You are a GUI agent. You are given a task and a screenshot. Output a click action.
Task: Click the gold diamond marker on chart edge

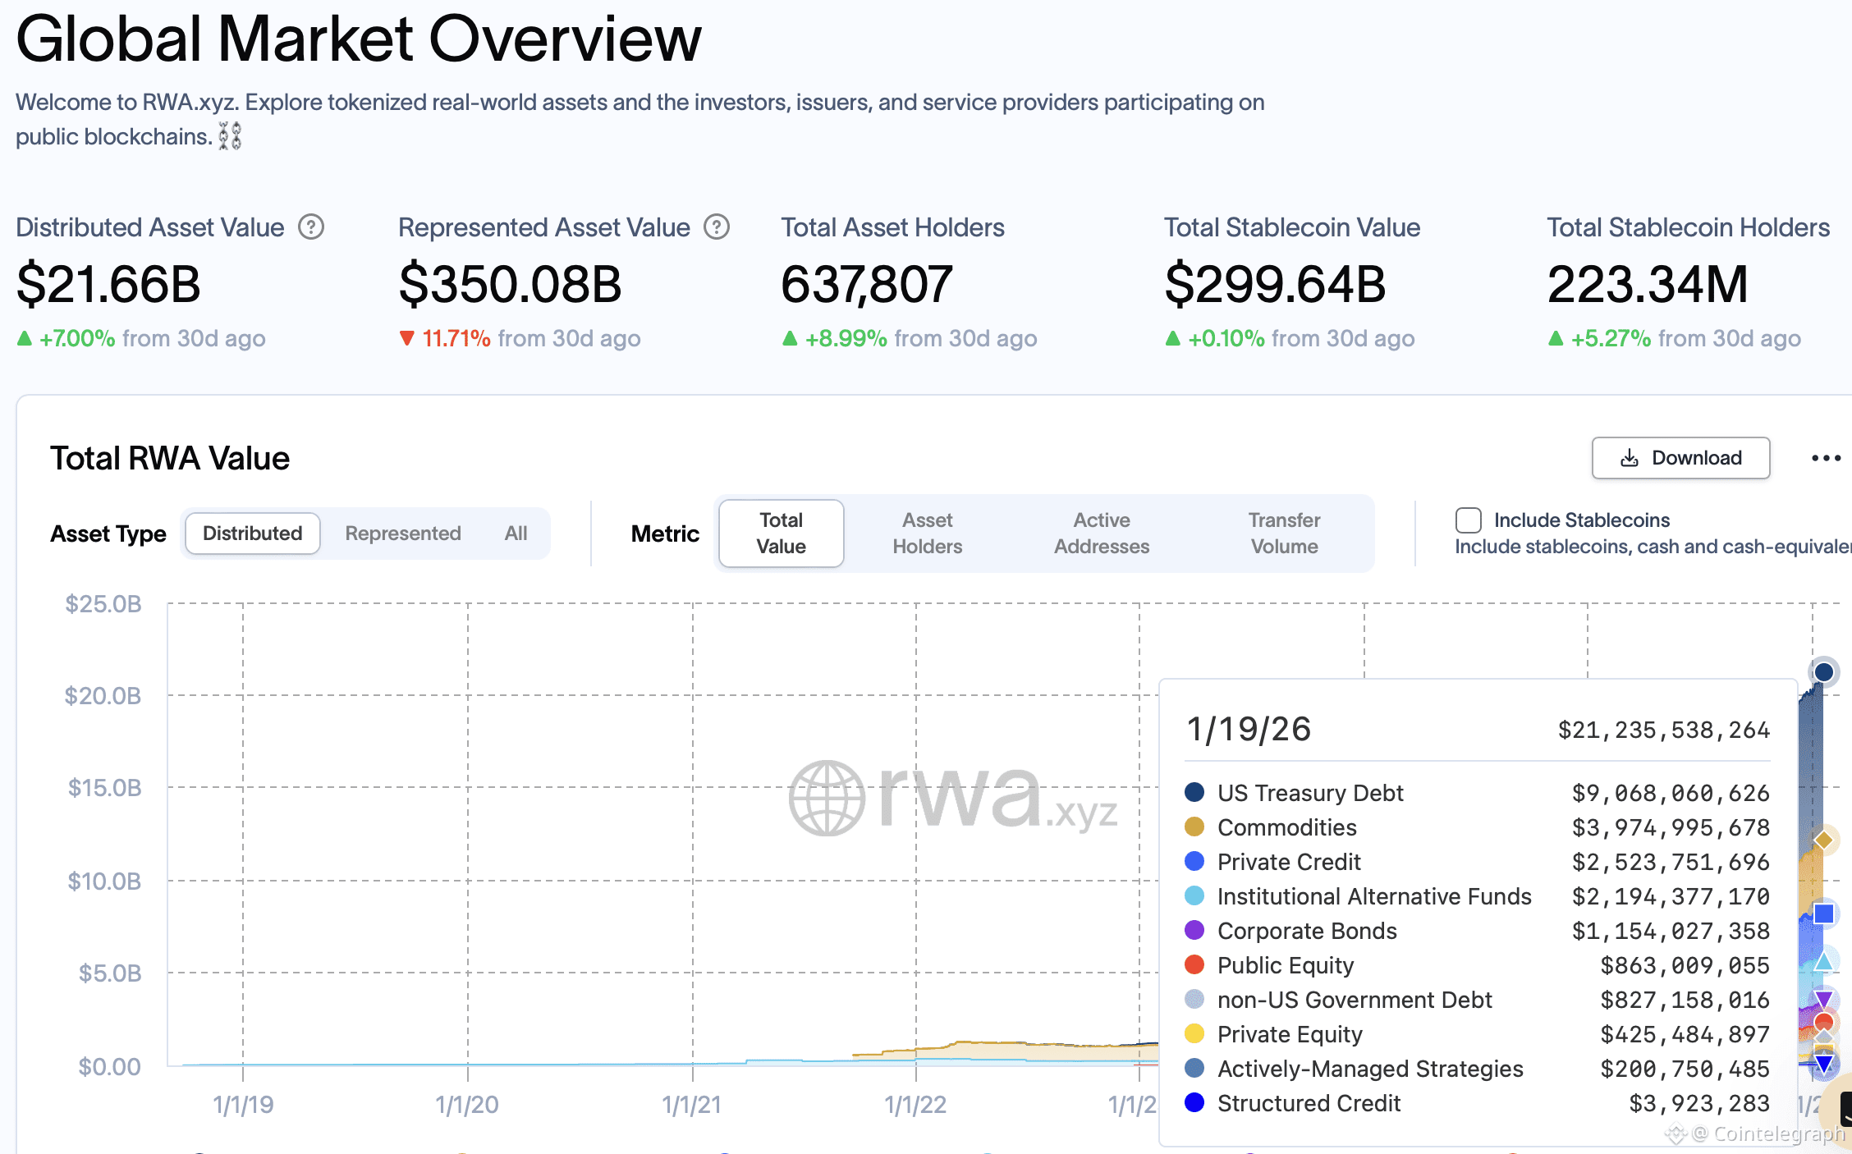pyautogui.click(x=1823, y=840)
